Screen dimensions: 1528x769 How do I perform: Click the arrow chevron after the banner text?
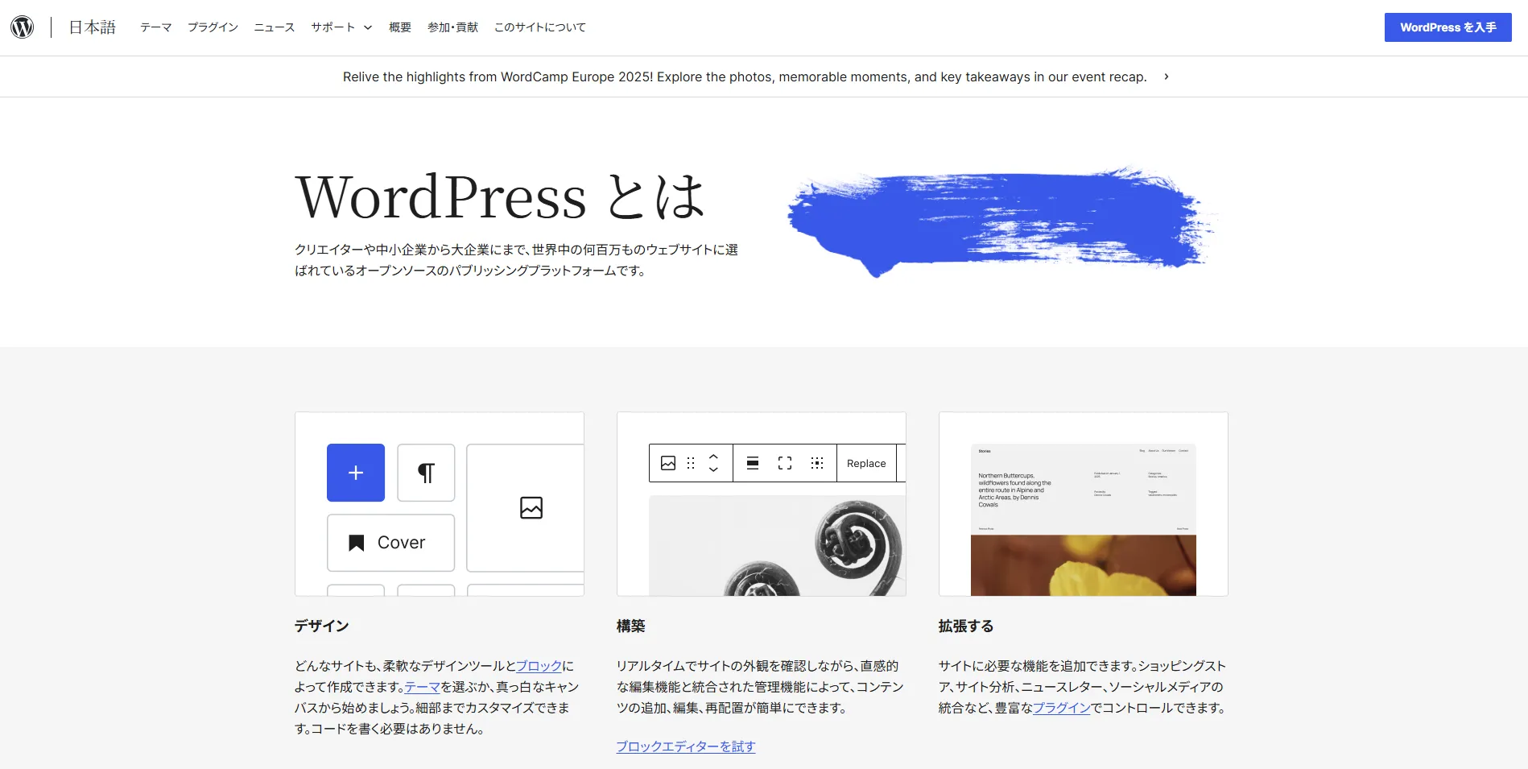tap(1167, 76)
